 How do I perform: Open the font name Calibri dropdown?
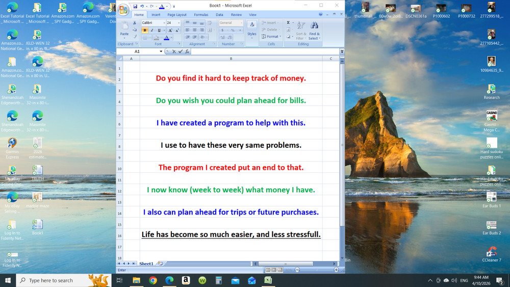coord(164,23)
